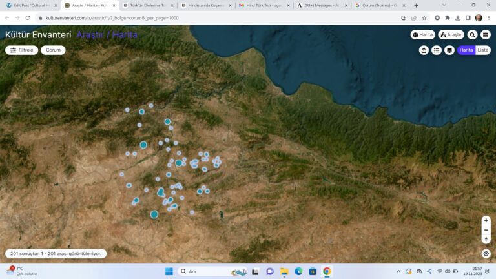Open the map layers stack icon
496x279 pixels.
click(x=449, y=50)
